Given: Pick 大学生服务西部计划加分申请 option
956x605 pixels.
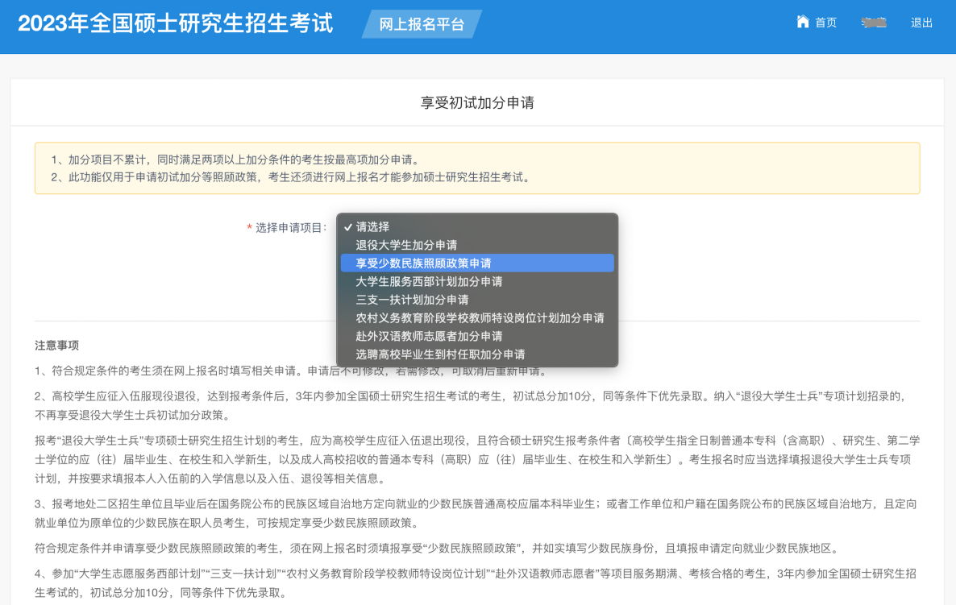Looking at the screenshot, I should click(429, 282).
